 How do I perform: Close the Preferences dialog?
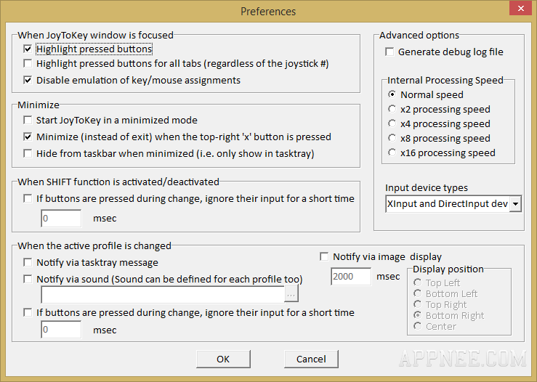520,8
